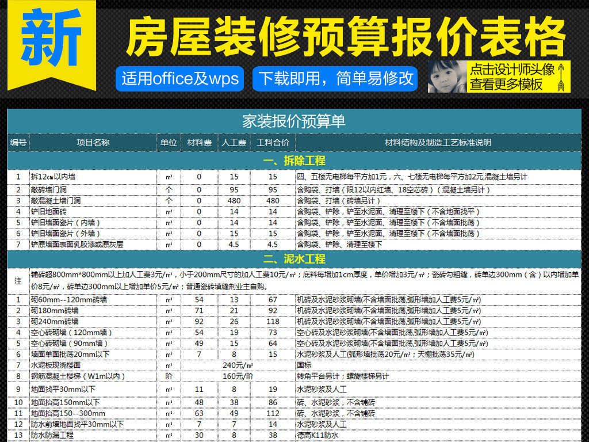Click the 防水防漏工程 item cell
The image size is (589, 442).
point(93,436)
